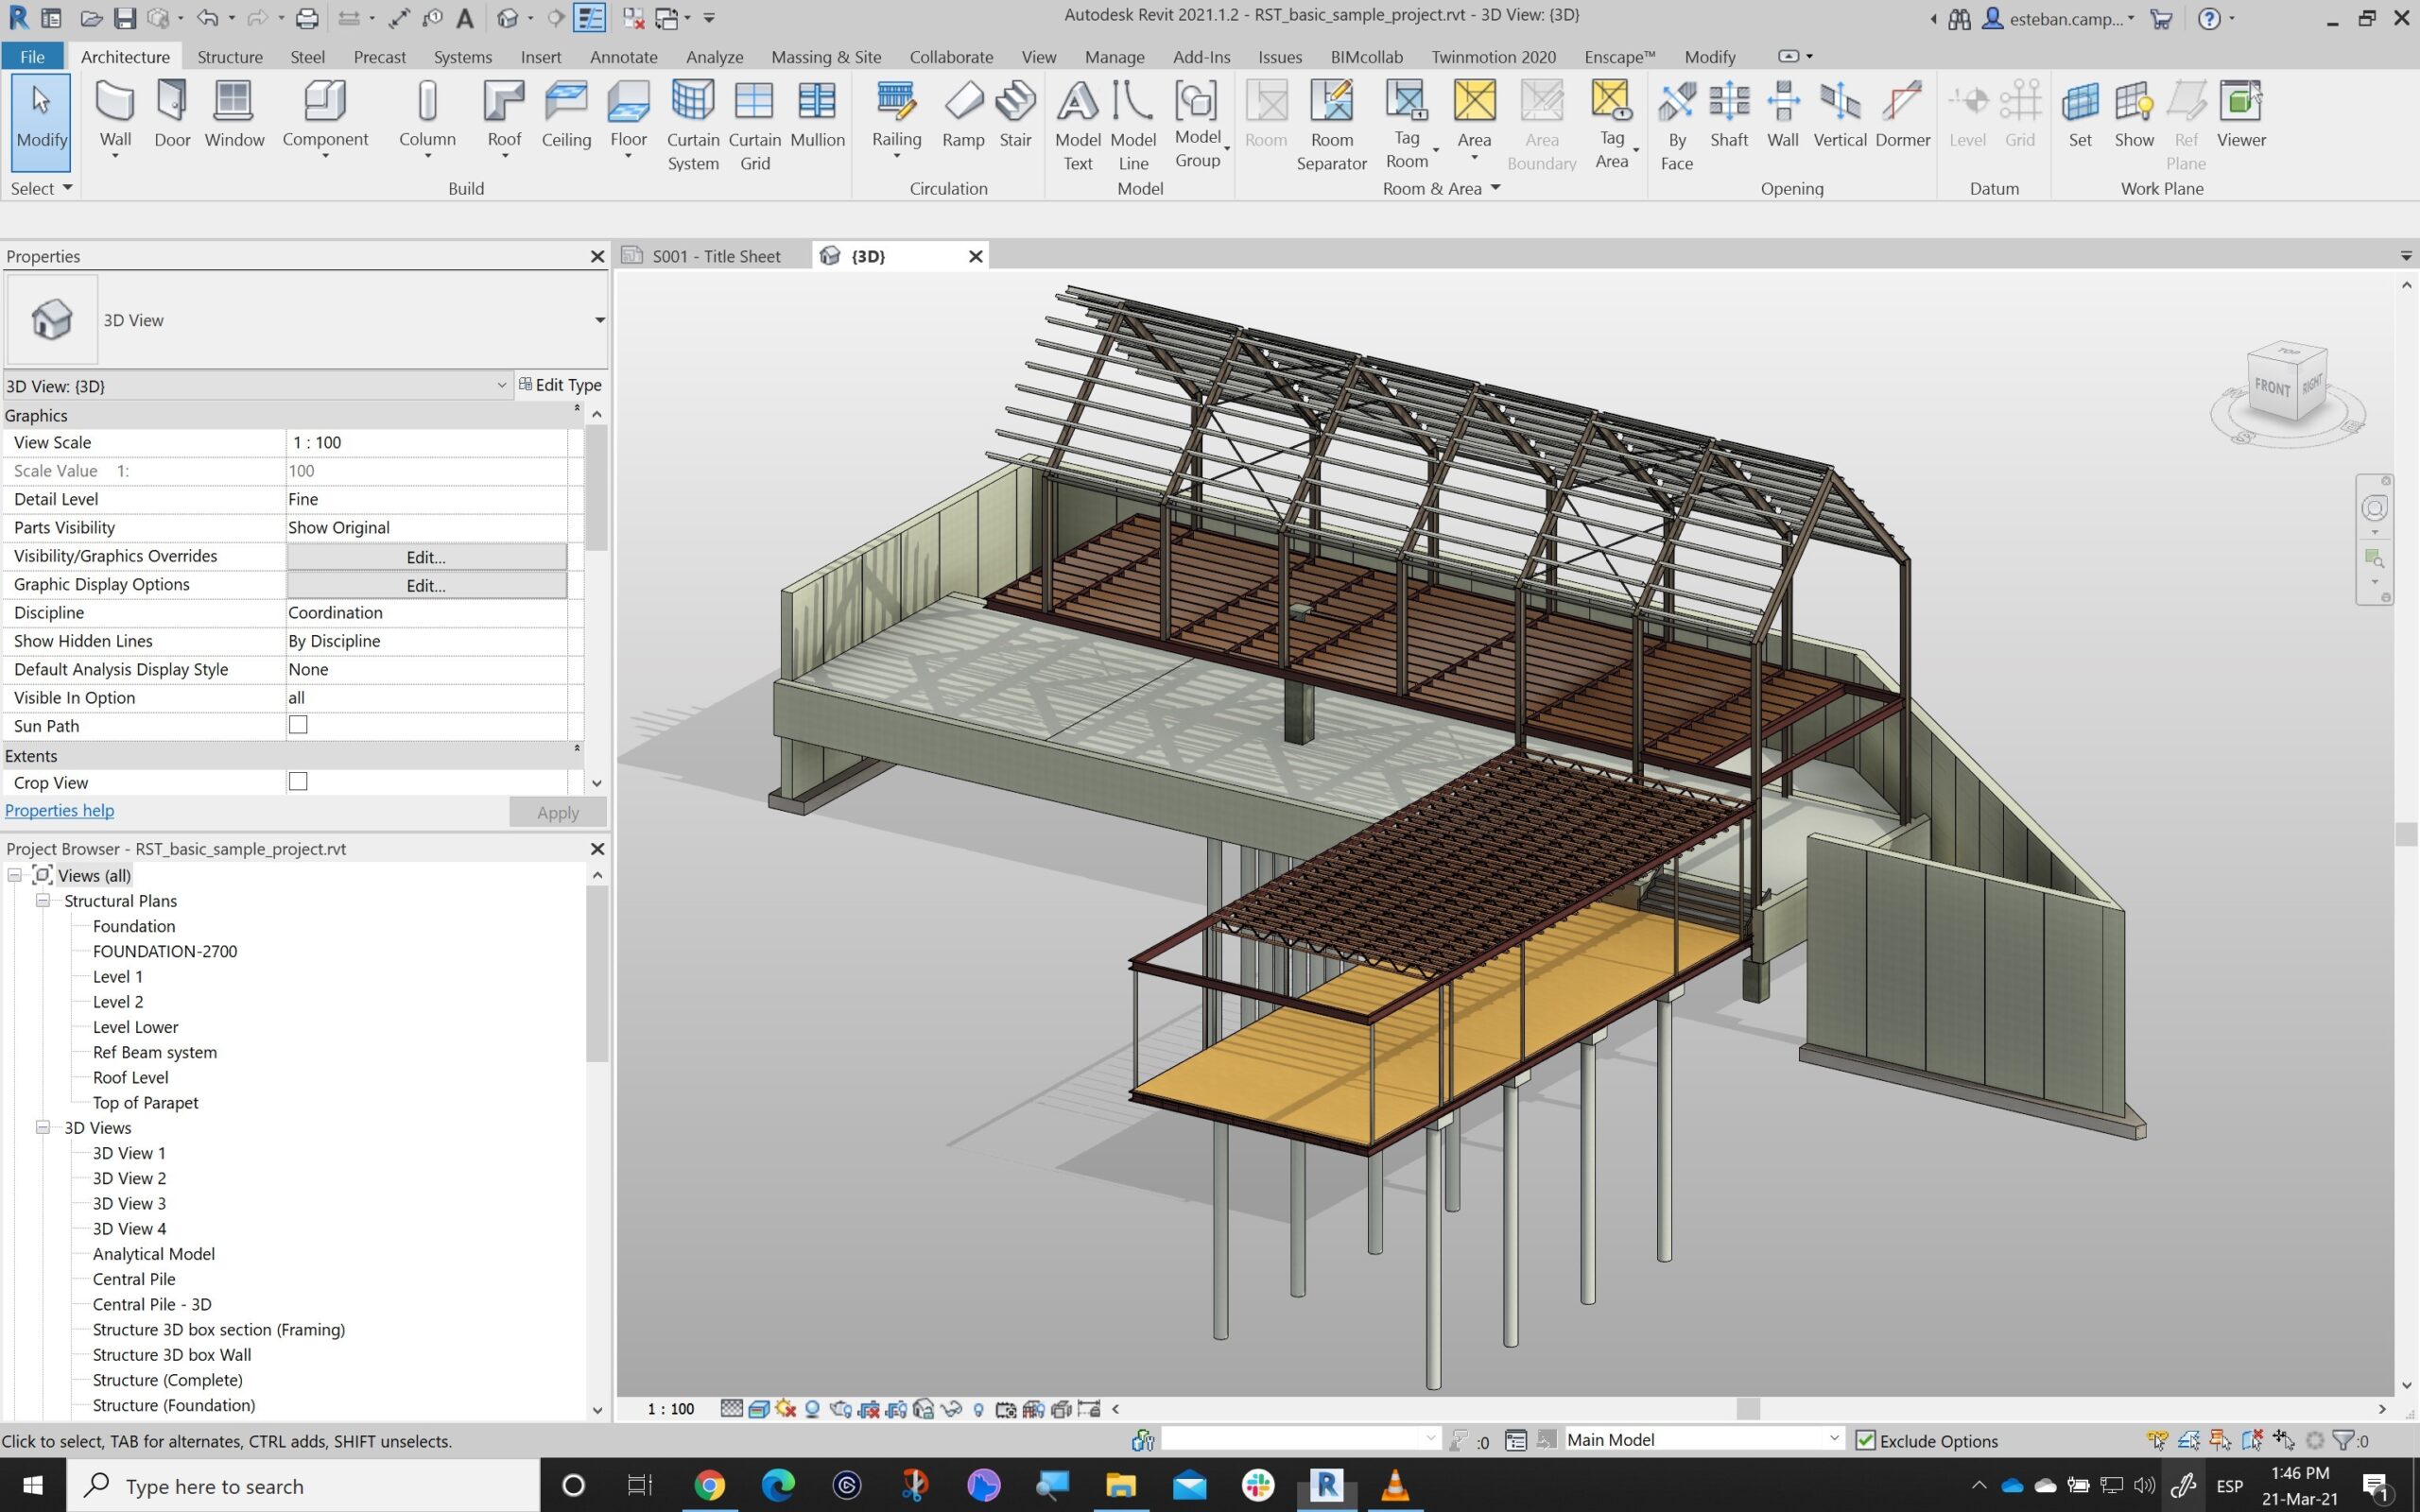Open the 3D View type selector dropdown
2420x1512 pixels.
[x=599, y=320]
